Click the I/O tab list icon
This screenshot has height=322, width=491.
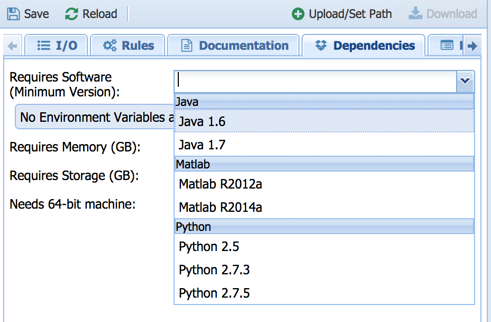coord(43,46)
